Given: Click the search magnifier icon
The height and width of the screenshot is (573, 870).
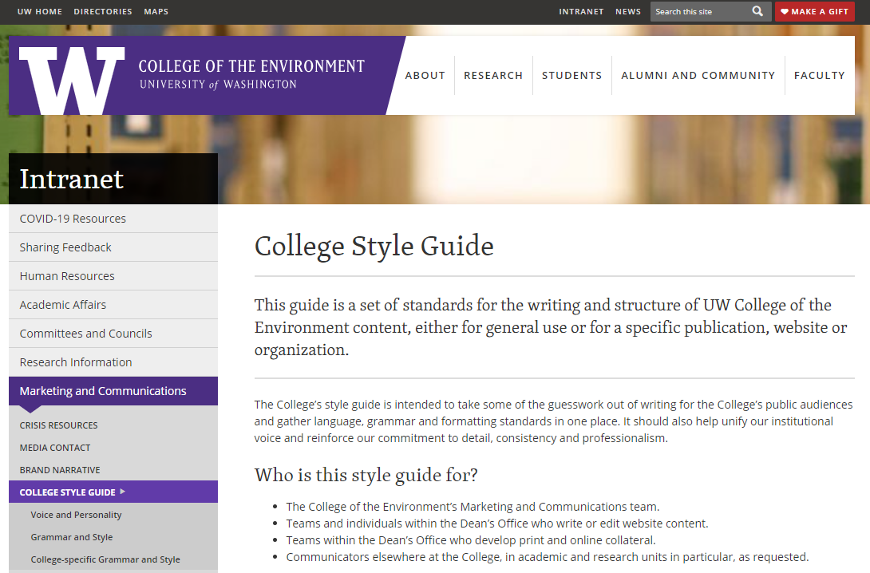Looking at the screenshot, I should coord(757,11).
